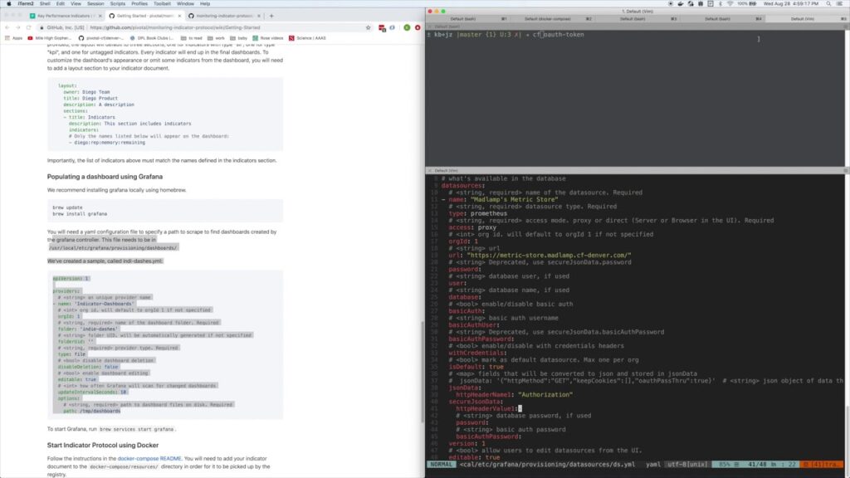Open the Help menu
Viewport: 850px width, 478px height.
pos(205,3)
